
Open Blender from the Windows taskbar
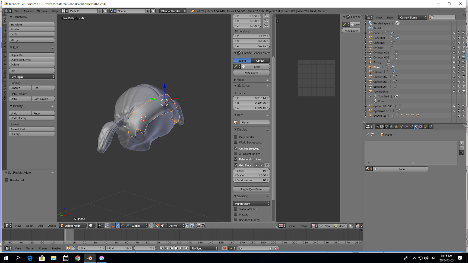click(x=90, y=258)
